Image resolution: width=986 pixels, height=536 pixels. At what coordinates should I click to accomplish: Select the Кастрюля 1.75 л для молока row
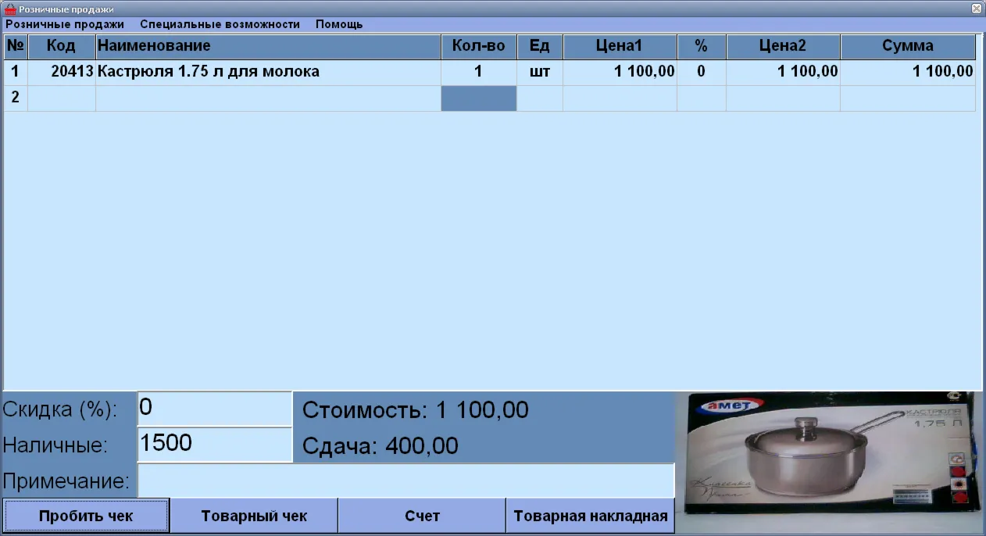coord(490,72)
